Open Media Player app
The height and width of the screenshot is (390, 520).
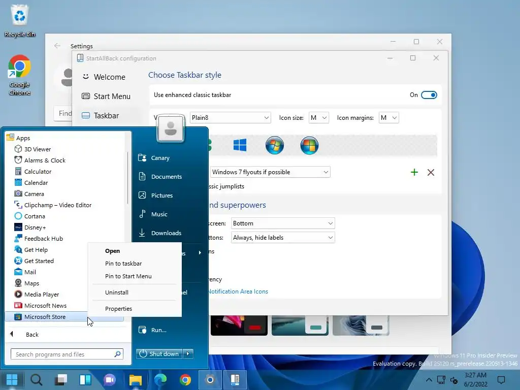37,295
